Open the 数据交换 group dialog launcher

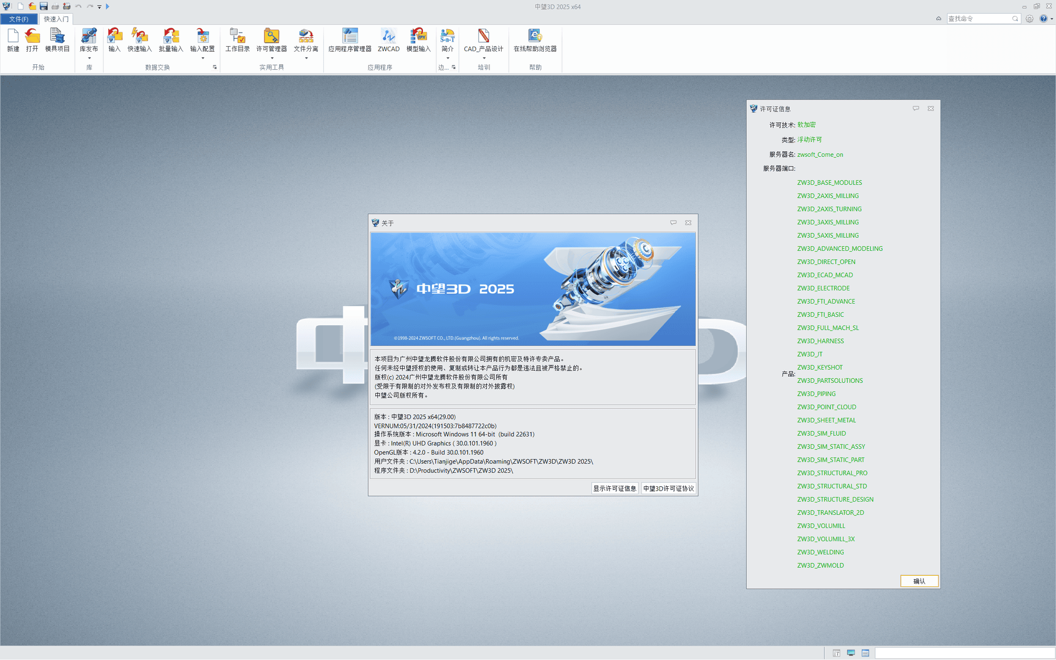click(x=215, y=67)
